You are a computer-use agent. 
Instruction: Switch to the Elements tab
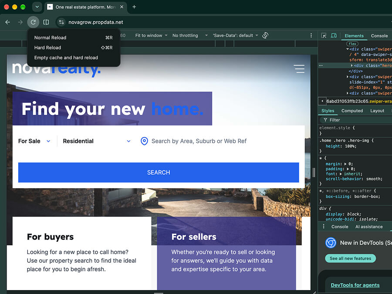coord(354,36)
